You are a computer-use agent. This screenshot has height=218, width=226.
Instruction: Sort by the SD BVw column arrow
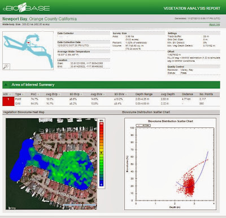coord(125,94)
